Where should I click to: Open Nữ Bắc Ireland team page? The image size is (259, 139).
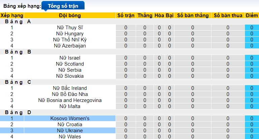70,88
